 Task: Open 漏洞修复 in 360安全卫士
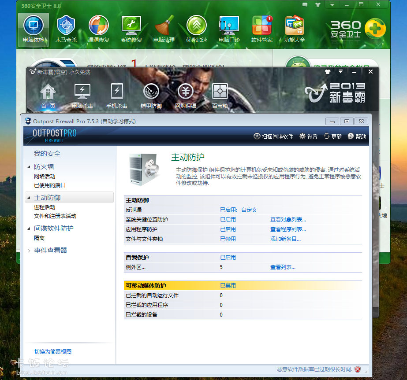click(x=99, y=30)
